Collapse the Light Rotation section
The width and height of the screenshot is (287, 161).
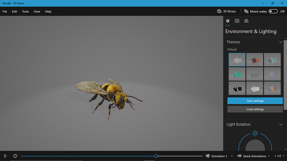pyautogui.click(x=281, y=125)
